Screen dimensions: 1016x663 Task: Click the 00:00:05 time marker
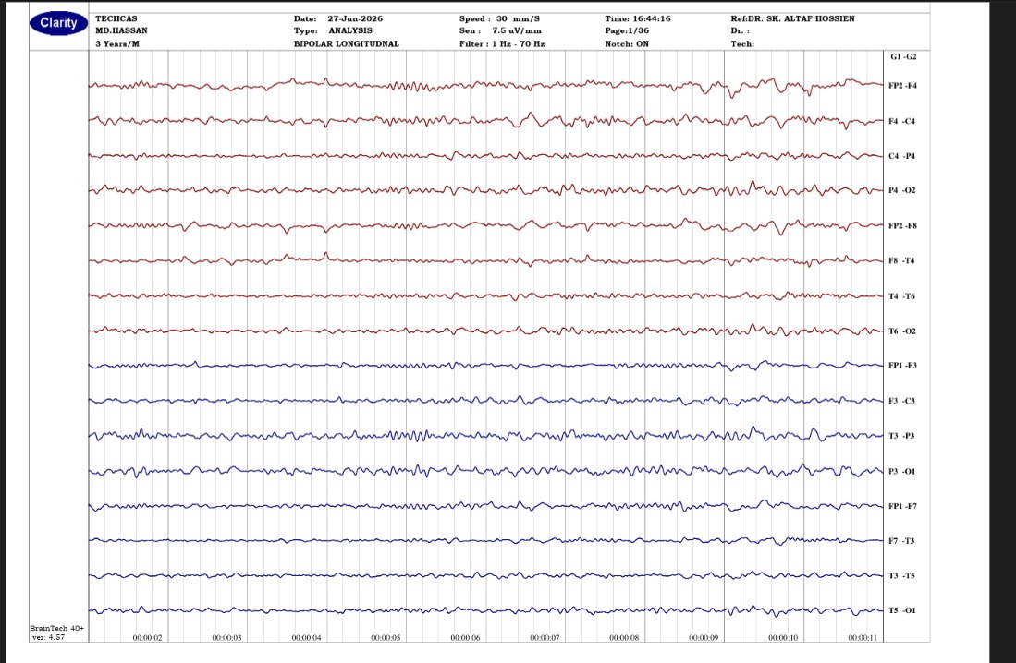tap(386, 638)
